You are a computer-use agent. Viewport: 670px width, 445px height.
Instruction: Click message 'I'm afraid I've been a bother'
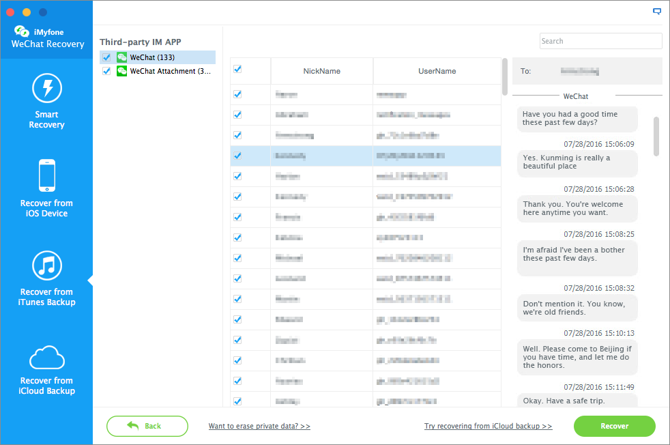tap(577, 258)
